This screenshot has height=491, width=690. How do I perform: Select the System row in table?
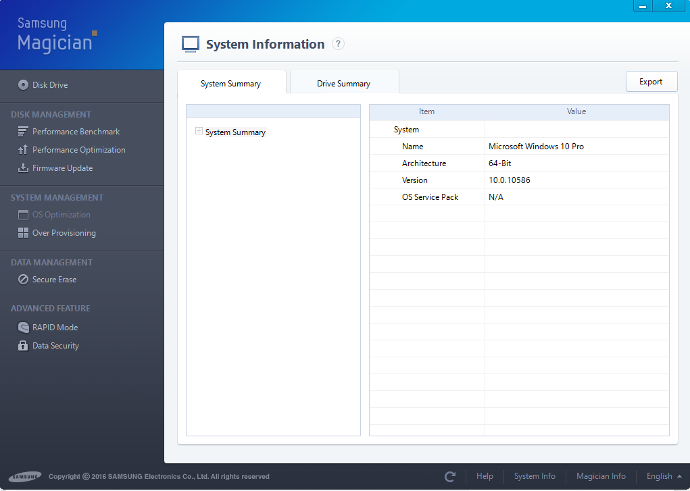(x=519, y=130)
